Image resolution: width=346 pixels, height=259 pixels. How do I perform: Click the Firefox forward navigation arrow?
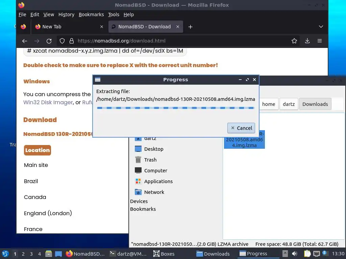click(37, 41)
